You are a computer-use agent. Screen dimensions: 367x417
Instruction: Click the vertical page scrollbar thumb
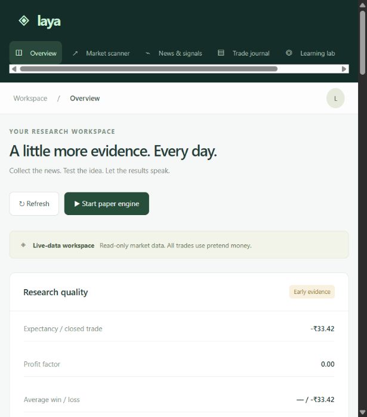pyautogui.click(x=362, y=42)
